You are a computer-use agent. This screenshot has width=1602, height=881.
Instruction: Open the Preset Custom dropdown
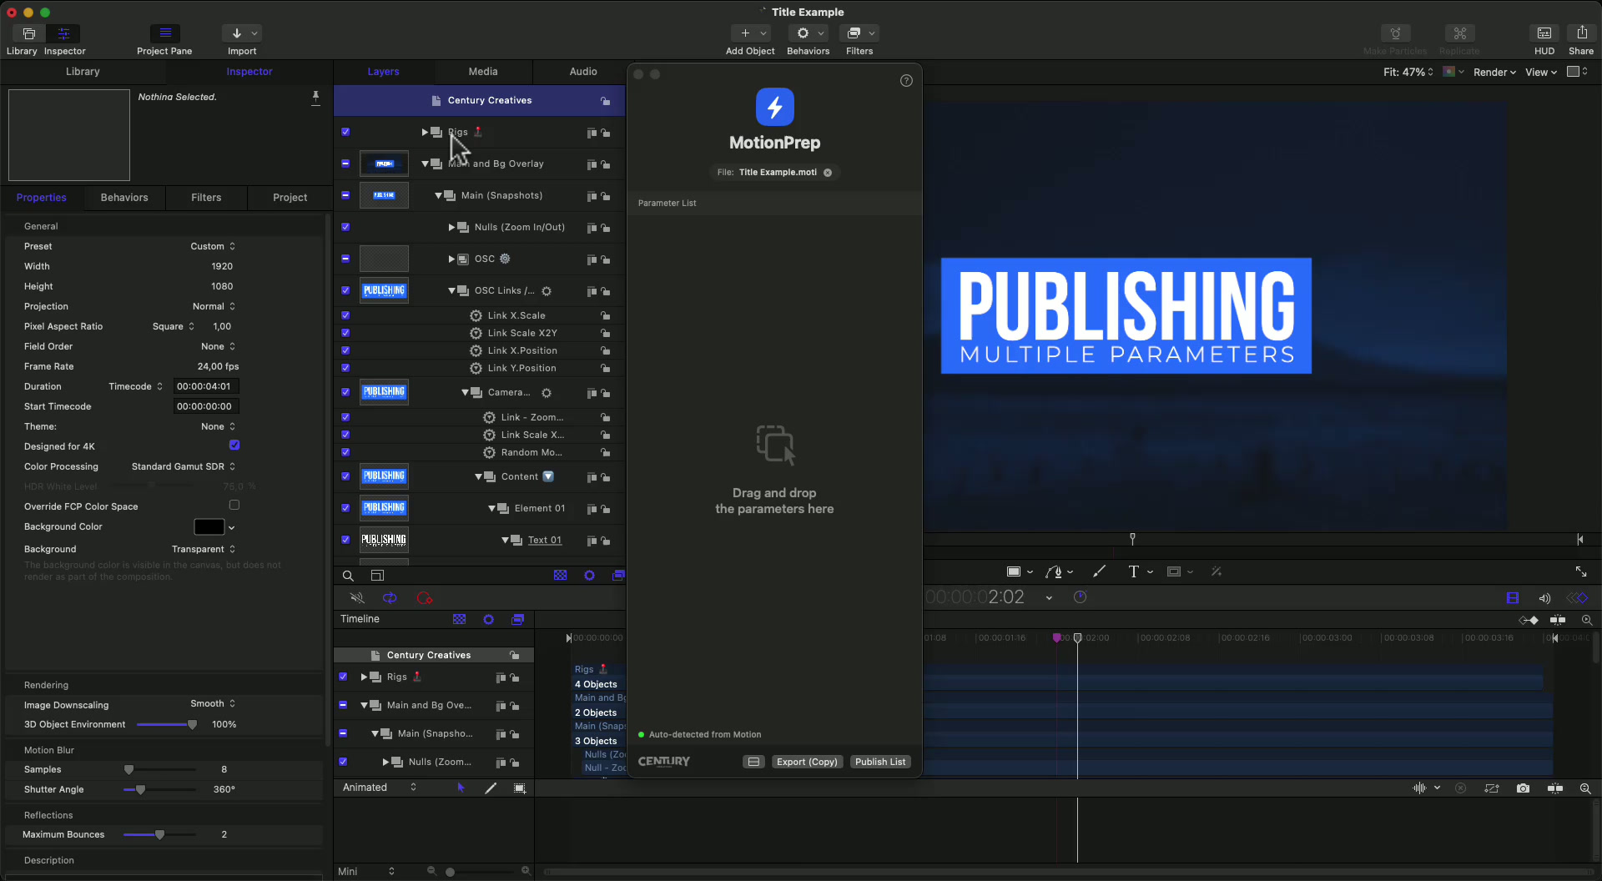pyautogui.click(x=213, y=246)
